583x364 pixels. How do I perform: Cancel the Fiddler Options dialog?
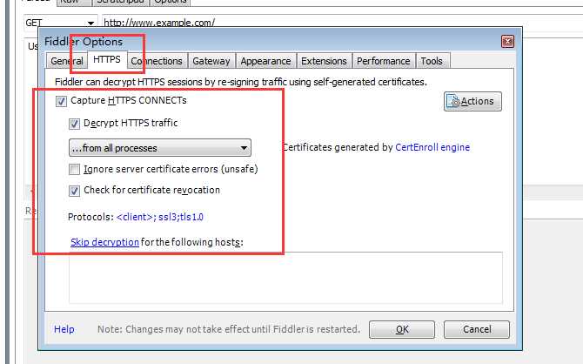click(x=477, y=329)
